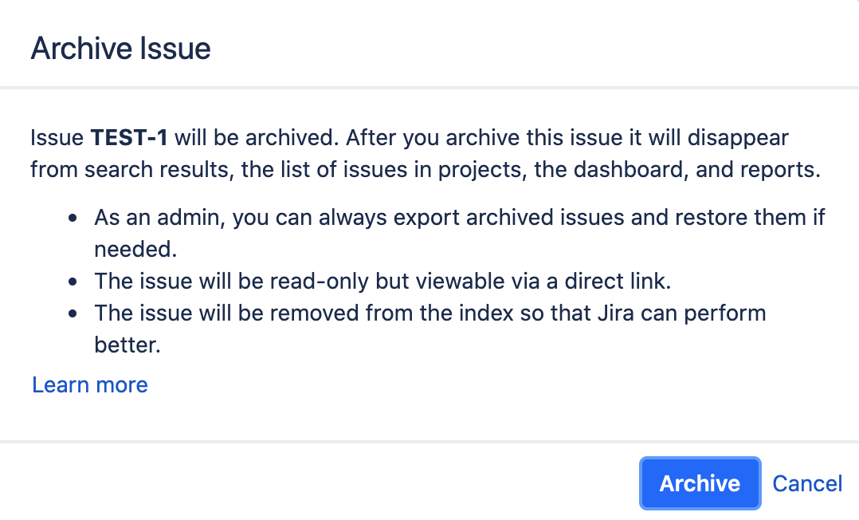Click the Archive button to confirm archiving
Viewport: 859px width, 520px height.
[699, 483]
